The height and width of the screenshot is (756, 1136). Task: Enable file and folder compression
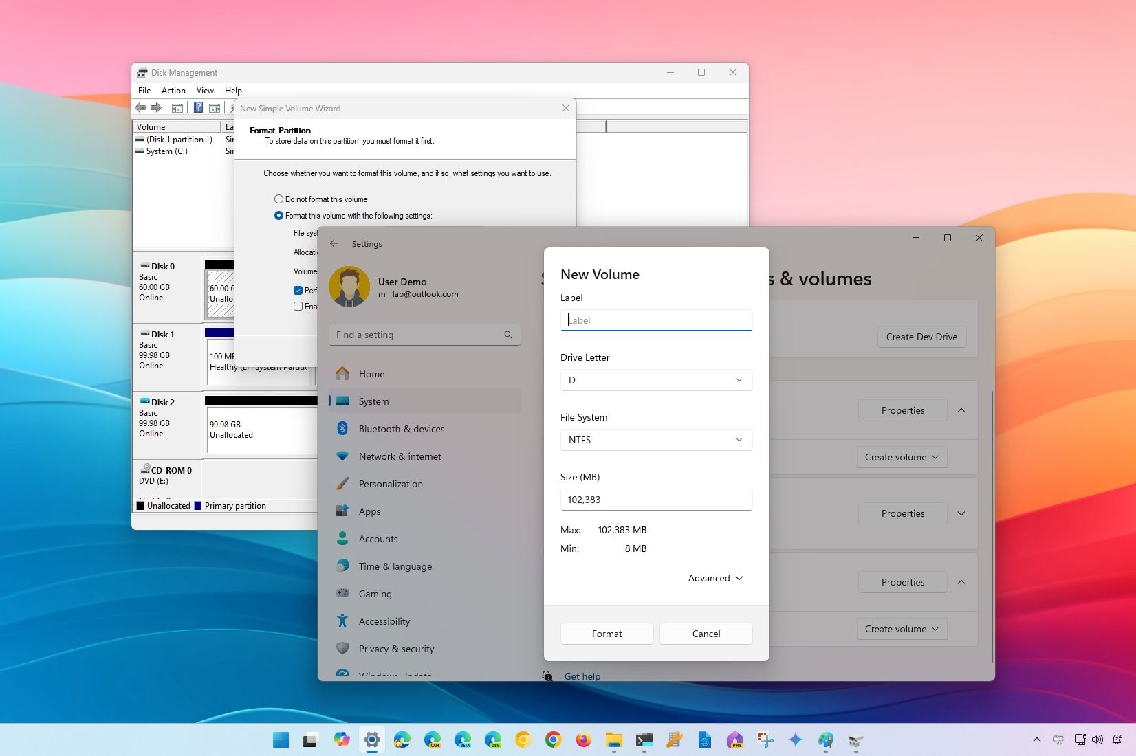coord(298,307)
